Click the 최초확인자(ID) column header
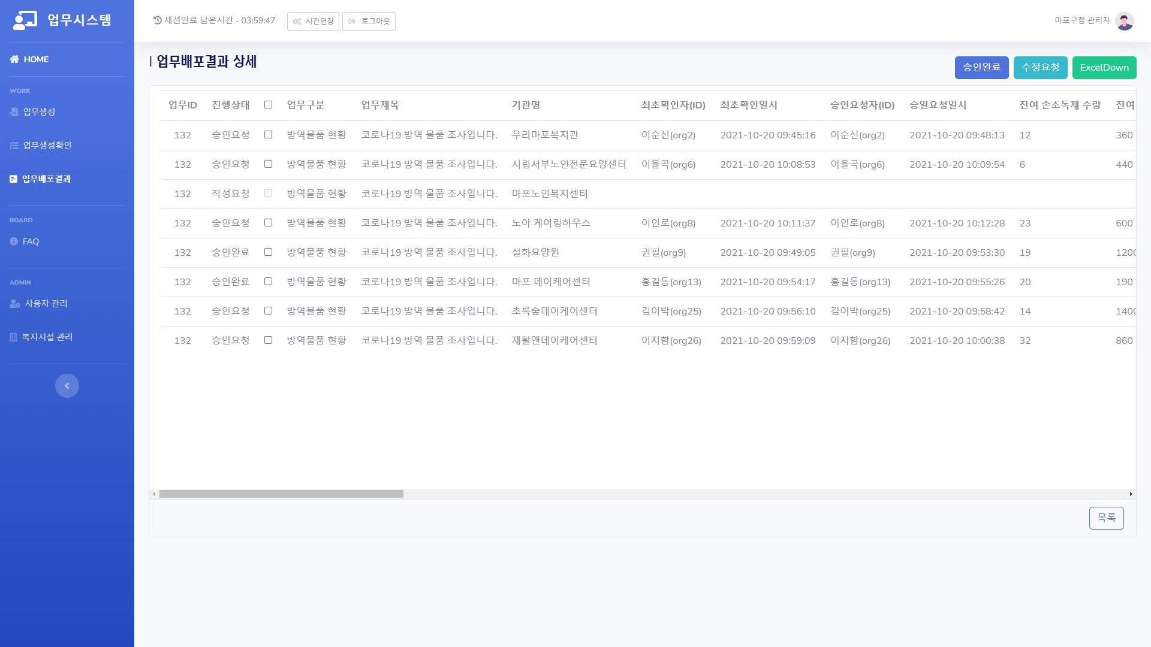The width and height of the screenshot is (1151, 647). pyautogui.click(x=673, y=105)
